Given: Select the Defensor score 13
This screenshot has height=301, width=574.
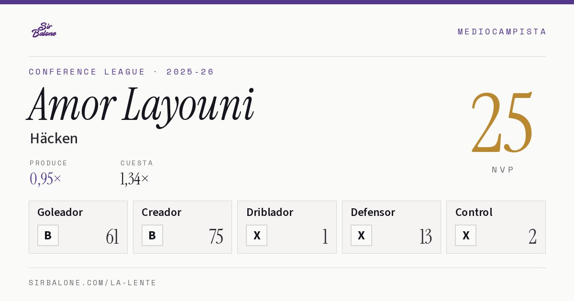Looking at the screenshot, I should pos(426,236).
